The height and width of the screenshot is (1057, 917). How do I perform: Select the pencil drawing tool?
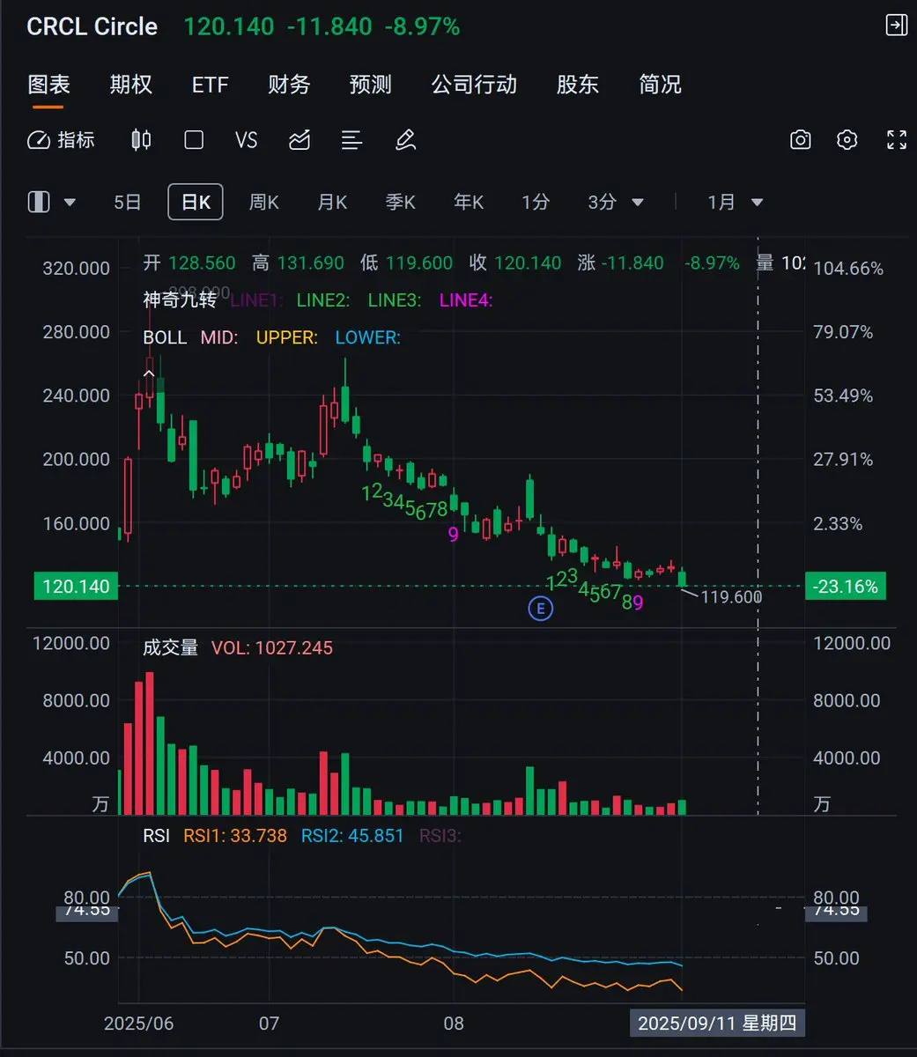(405, 140)
